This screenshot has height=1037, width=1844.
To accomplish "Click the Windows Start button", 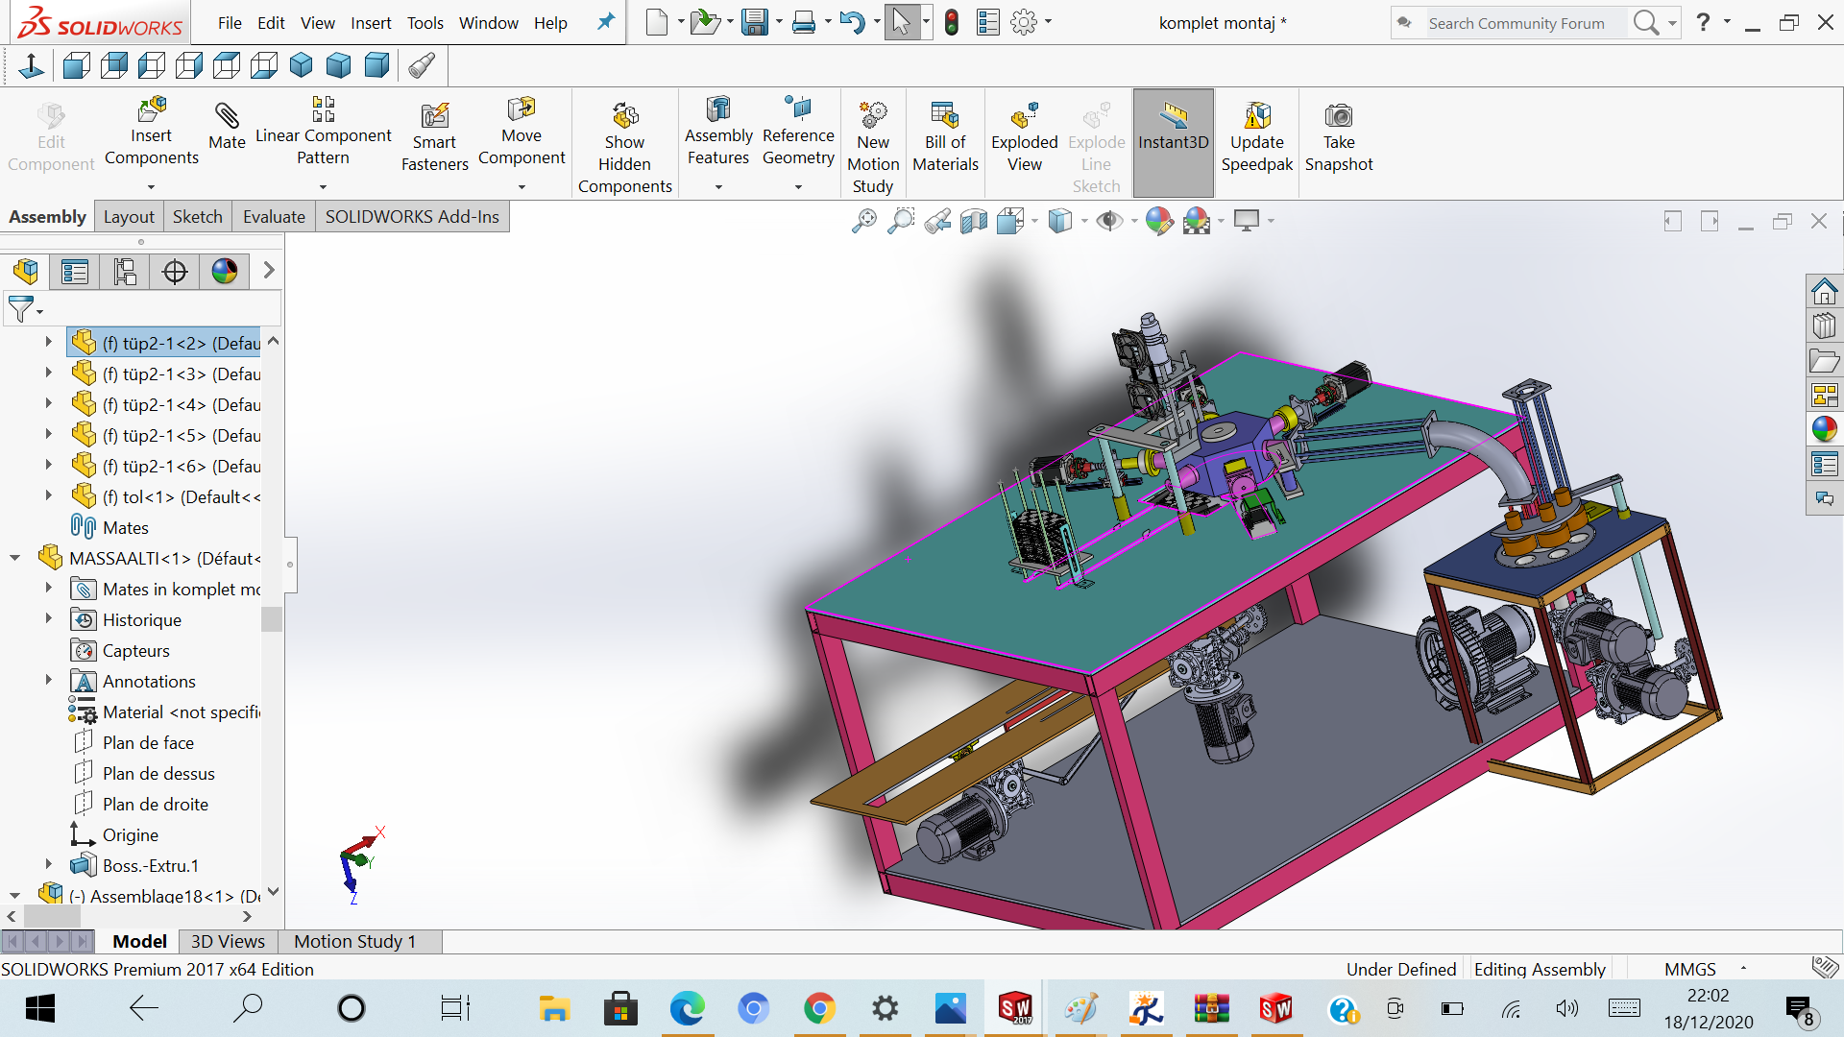I will coord(40,1008).
